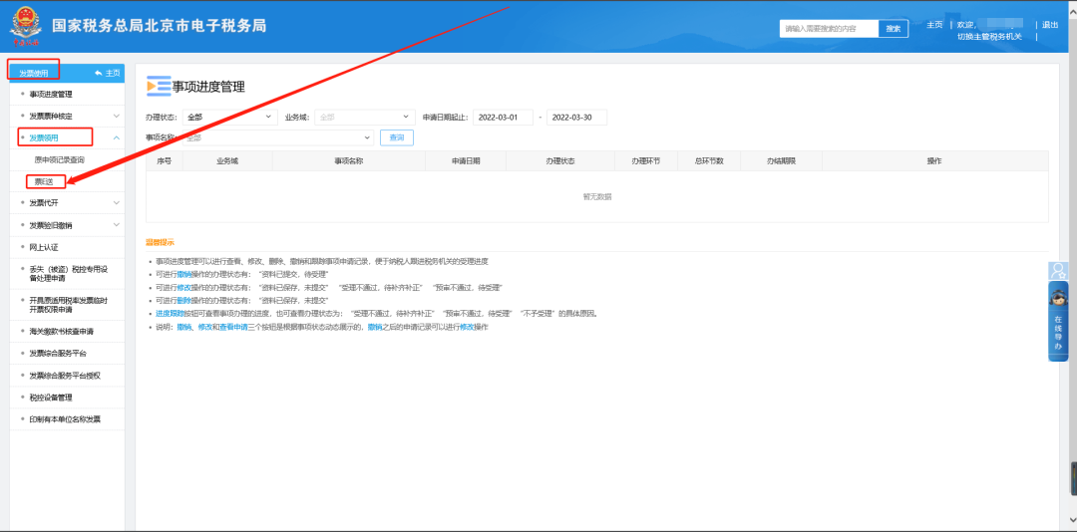
Task: Open 发票综合服务平台授权 menu item
Action: 65,376
